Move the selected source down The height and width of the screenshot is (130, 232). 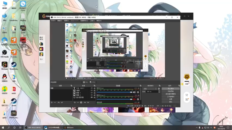click(x=88, y=102)
